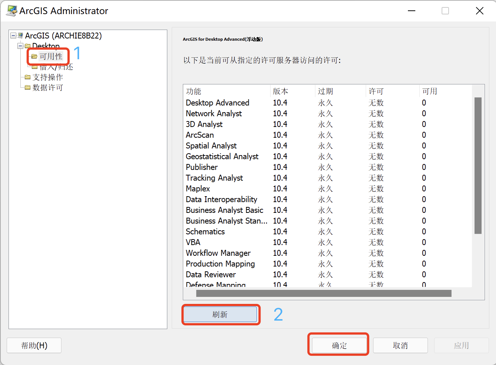
Task: Select the Workflow Manager row
Action: tap(328, 253)
